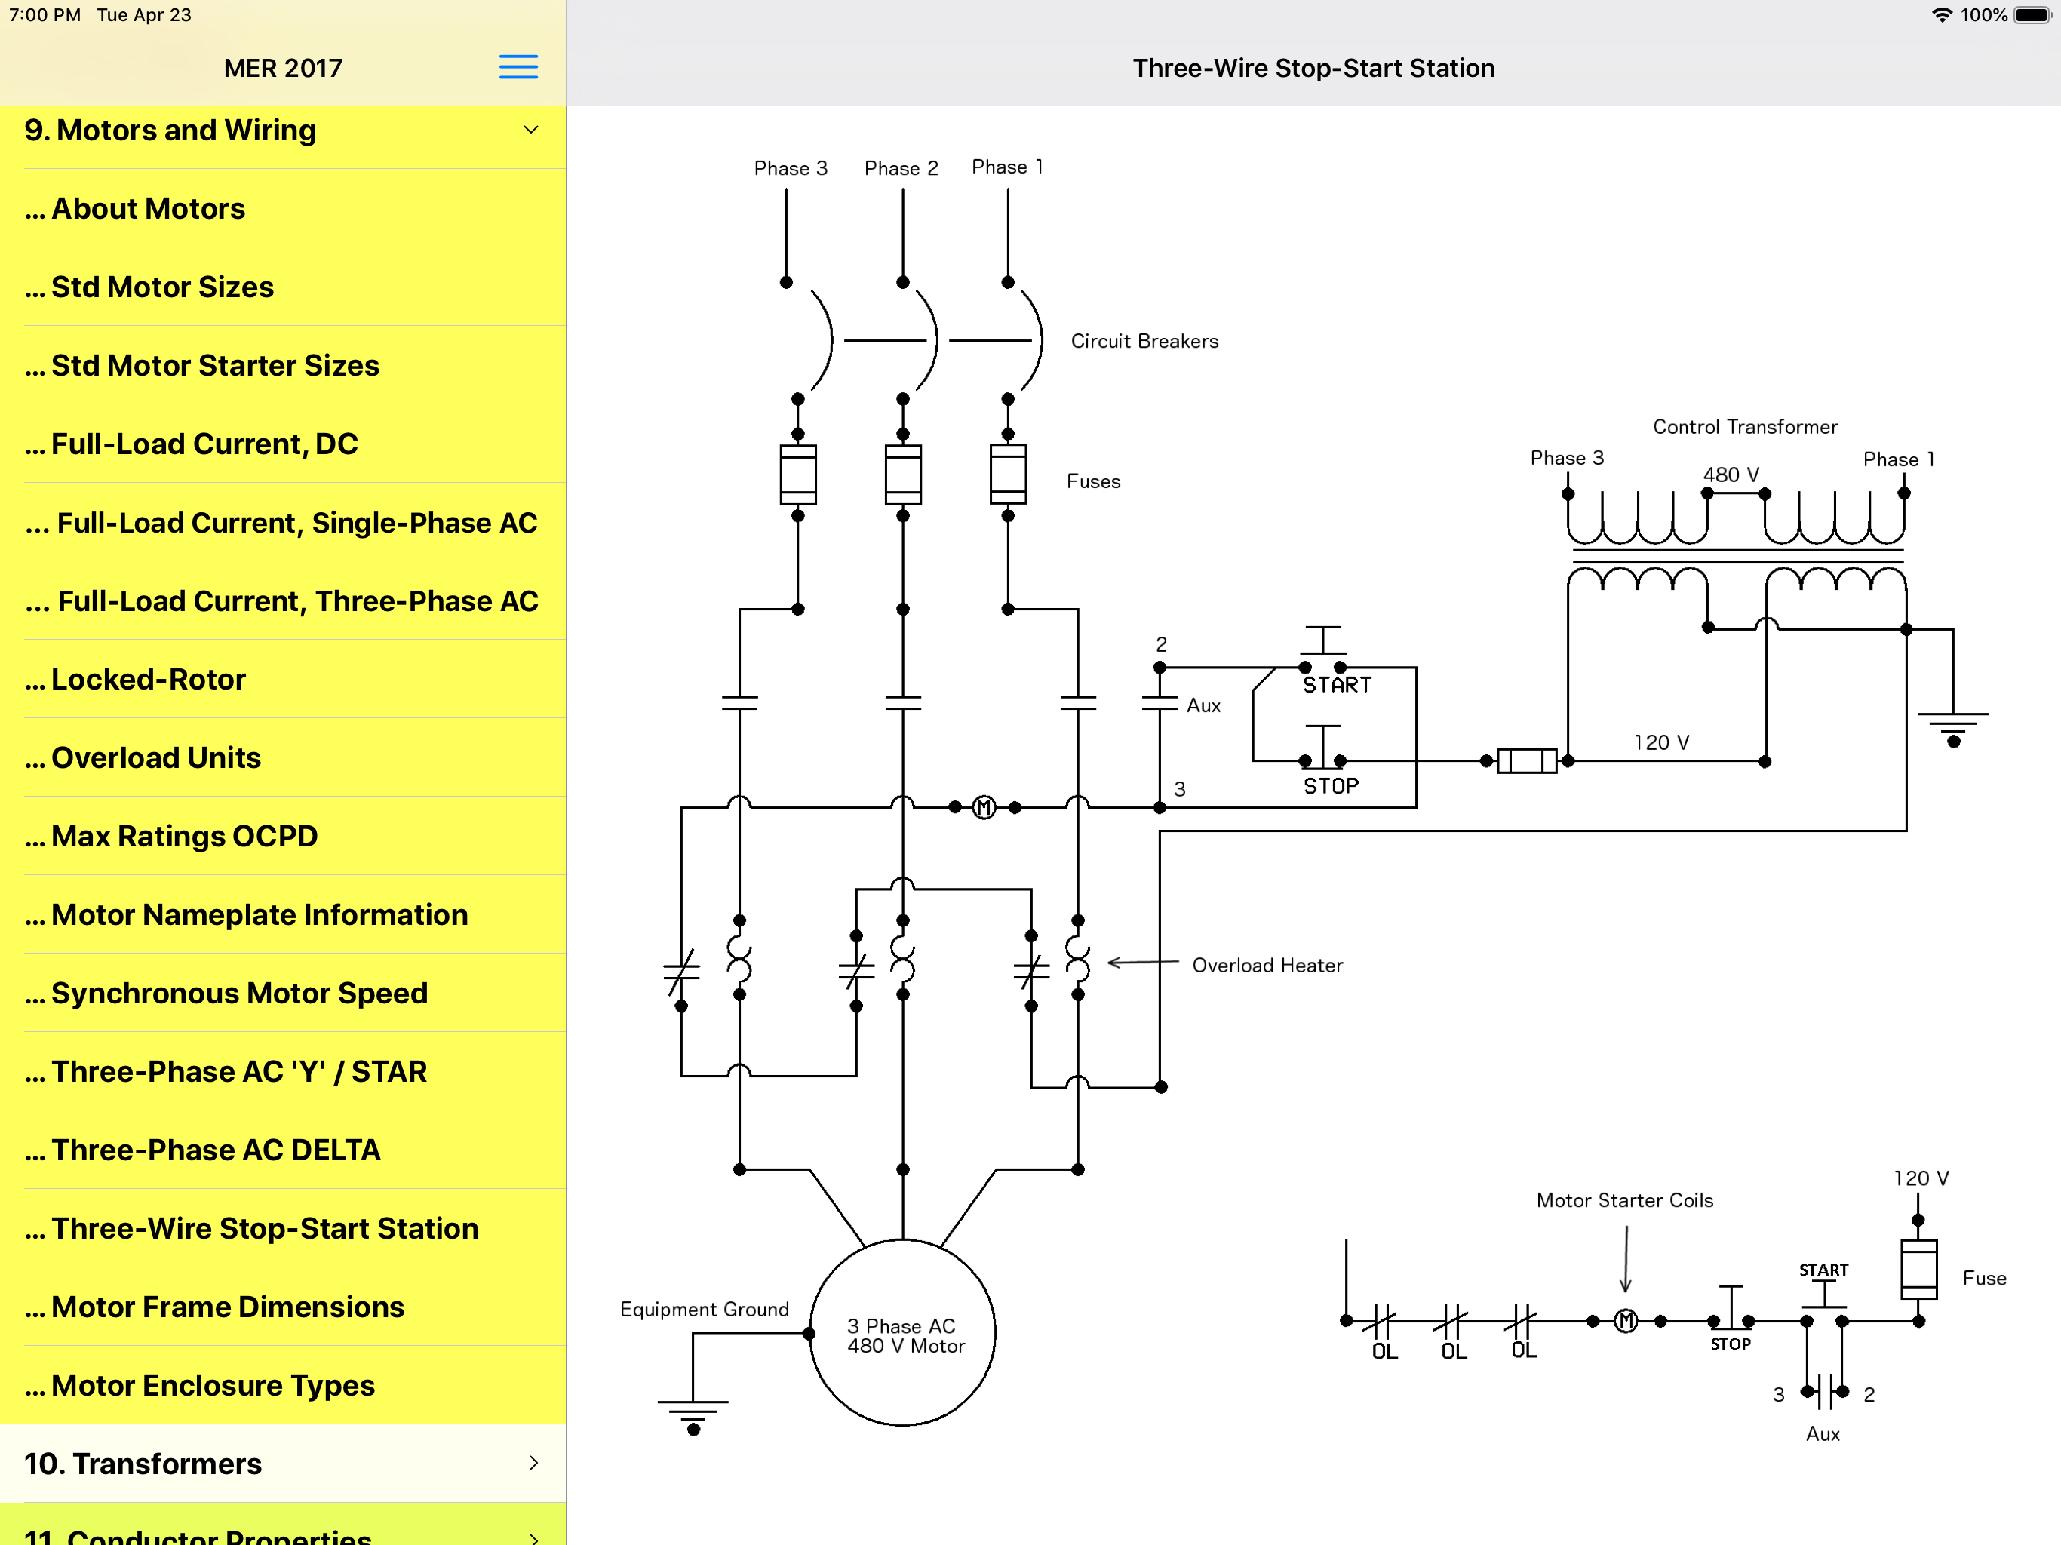Collapse the Motors and Wiring section

[531, 131]
